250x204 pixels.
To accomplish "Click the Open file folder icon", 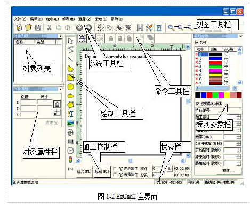I will (x=28, y=28).
